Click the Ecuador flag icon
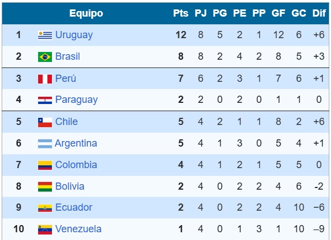Screen dimensions: 331x240 45,208
